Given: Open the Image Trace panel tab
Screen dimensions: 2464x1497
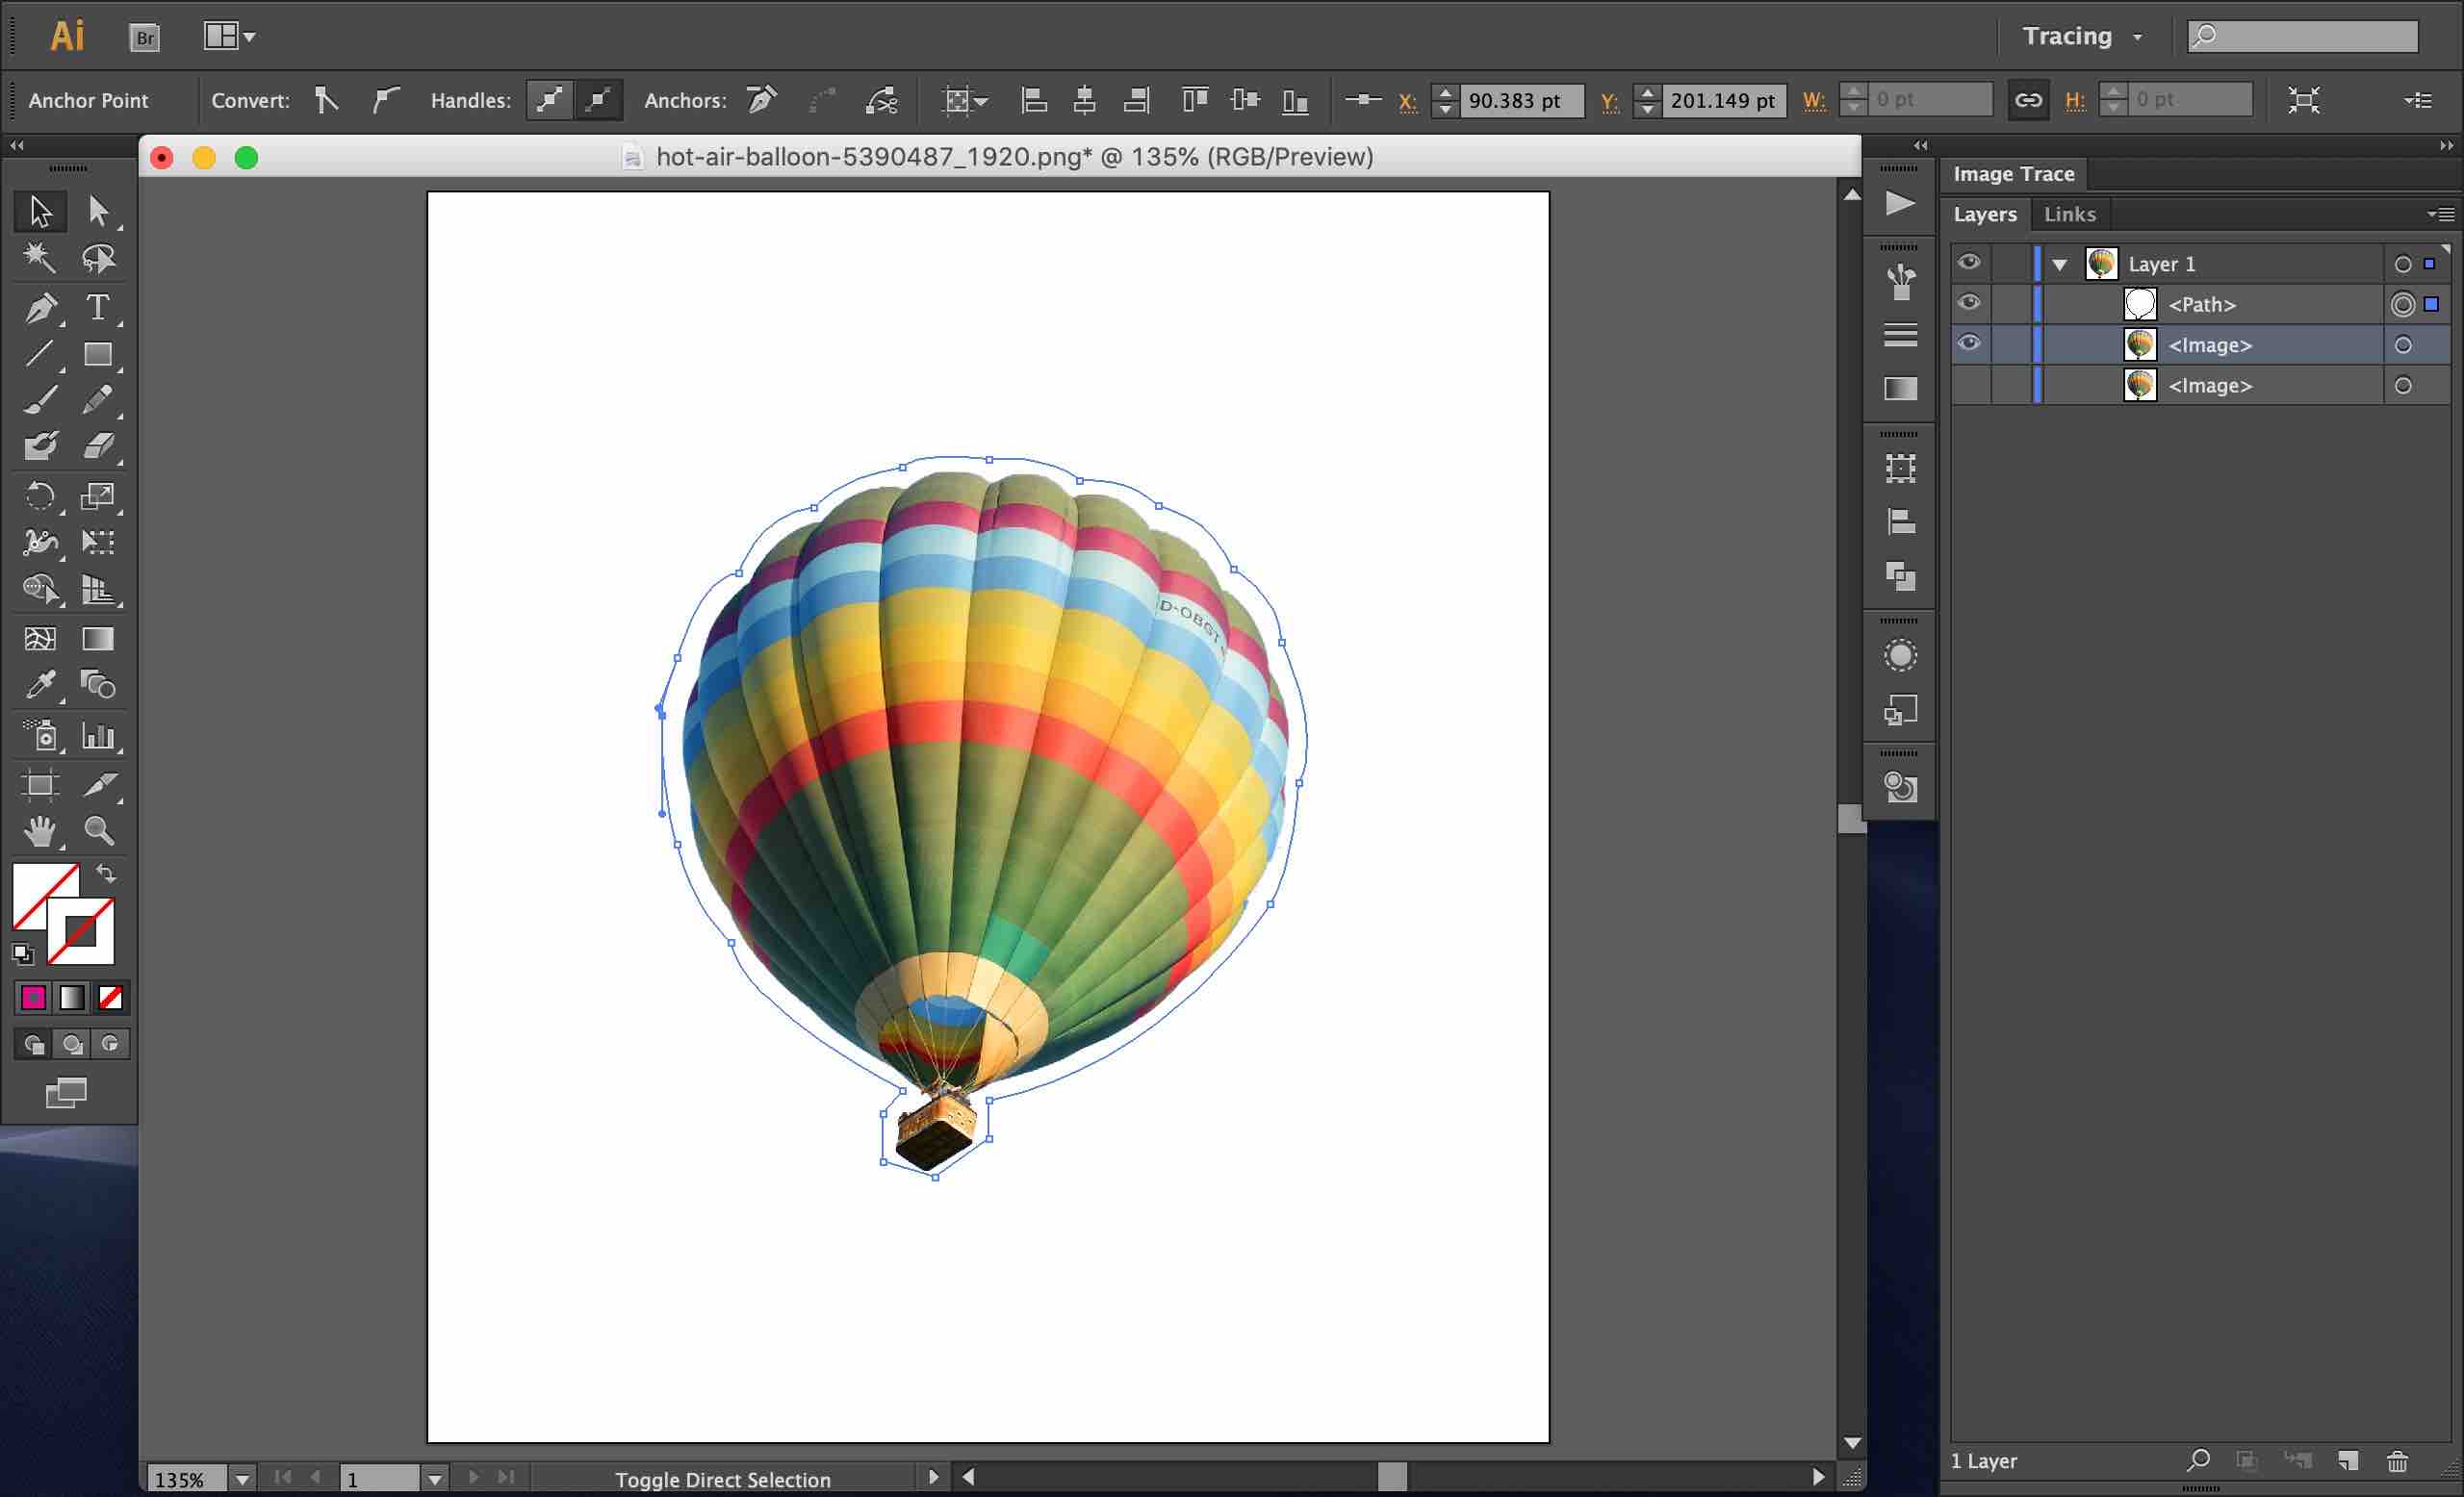Looking at the screenshot, I should pyautogui.click(x=2013, y=174).
